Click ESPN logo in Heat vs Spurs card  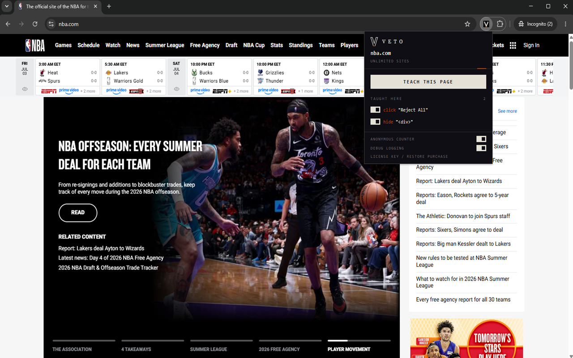coord(49,91)
